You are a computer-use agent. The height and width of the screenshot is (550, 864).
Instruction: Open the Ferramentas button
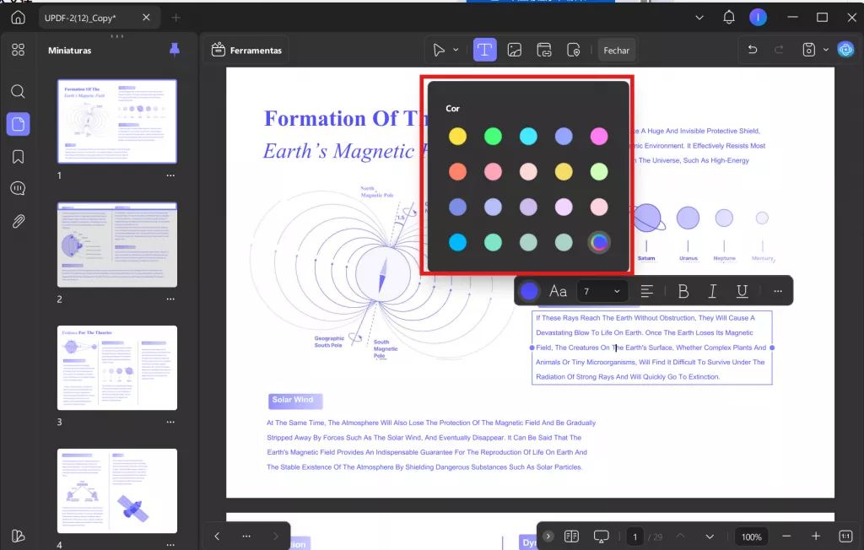[x=247, y=50]
